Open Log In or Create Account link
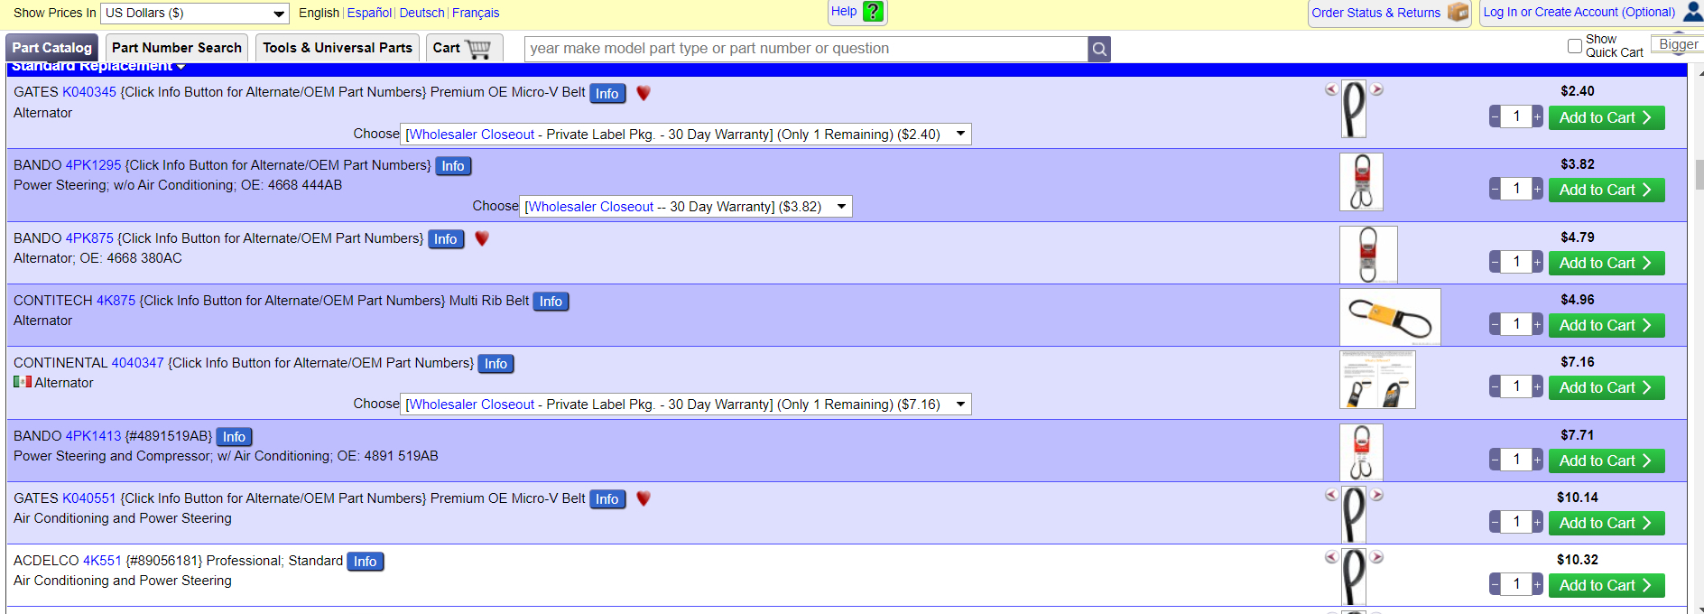 (x=1579, y=12)
